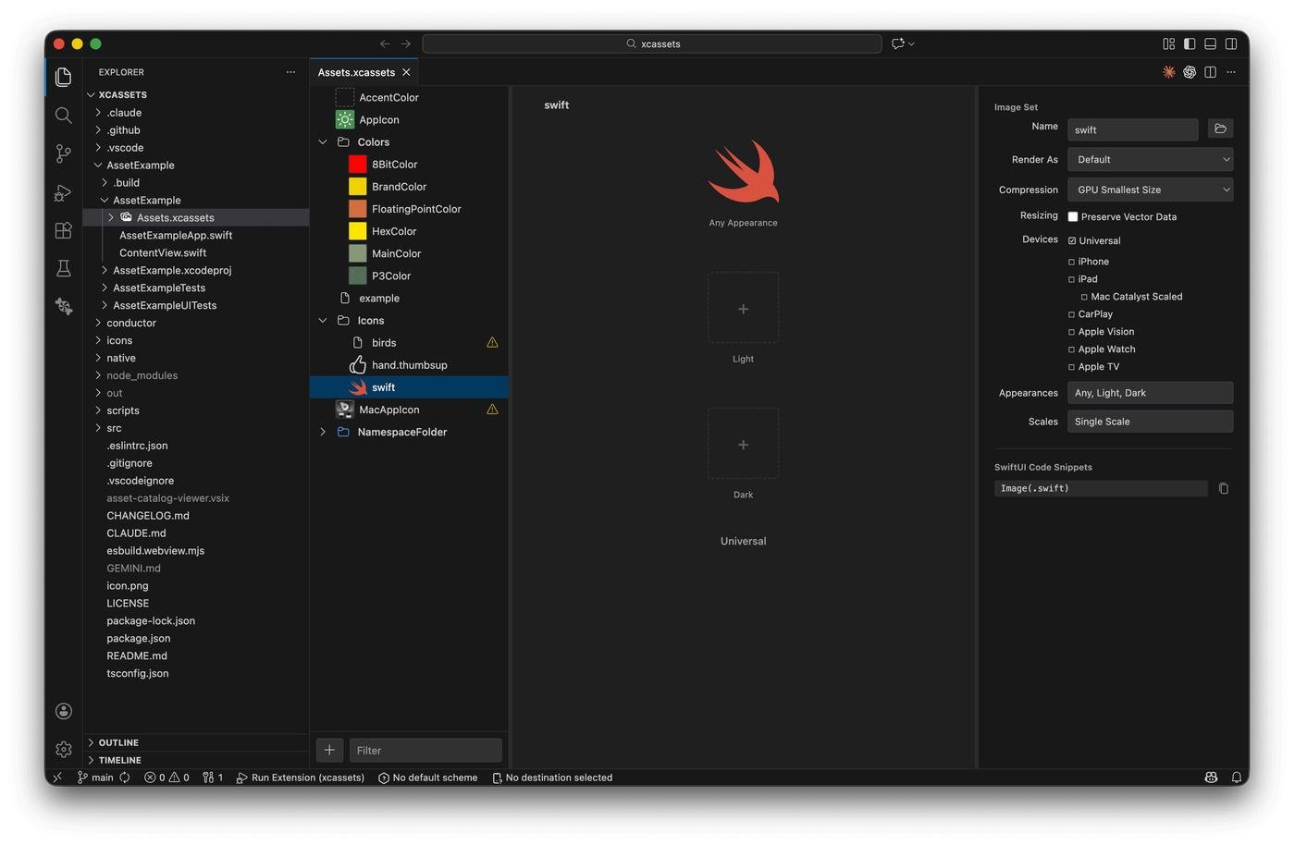Select hand.thumbsup in the asset list
Image resolution: width=1295 pixels, height=845 pixels.
[x=409, y=365]
